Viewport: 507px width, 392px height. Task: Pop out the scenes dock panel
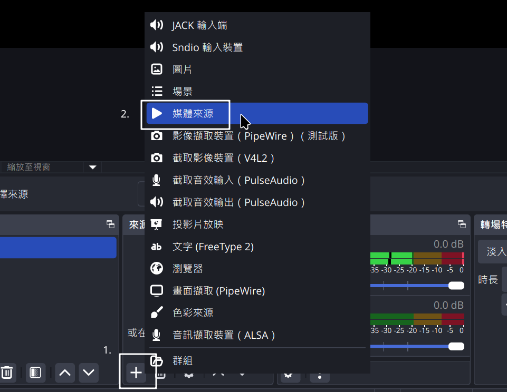[111, 224]
